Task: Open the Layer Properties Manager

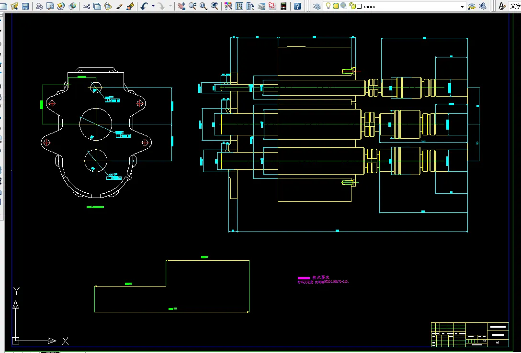Action: (317, 6)
